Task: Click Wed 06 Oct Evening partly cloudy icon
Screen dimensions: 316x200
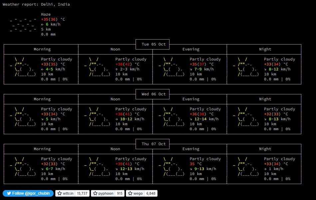Action: click(171, 117)
